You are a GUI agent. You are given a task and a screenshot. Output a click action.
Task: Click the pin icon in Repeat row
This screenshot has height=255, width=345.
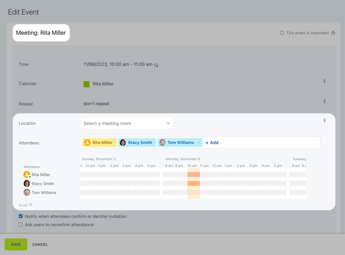[x=325, y=102]
